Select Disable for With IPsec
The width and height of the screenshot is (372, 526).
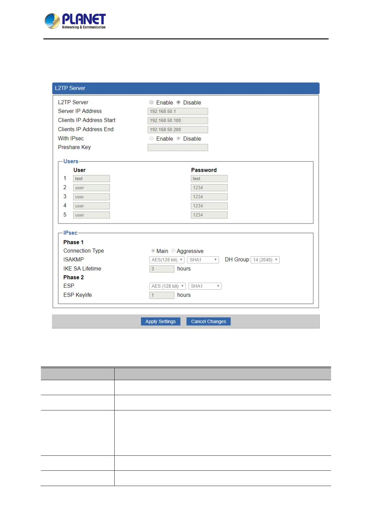point(179,138)
